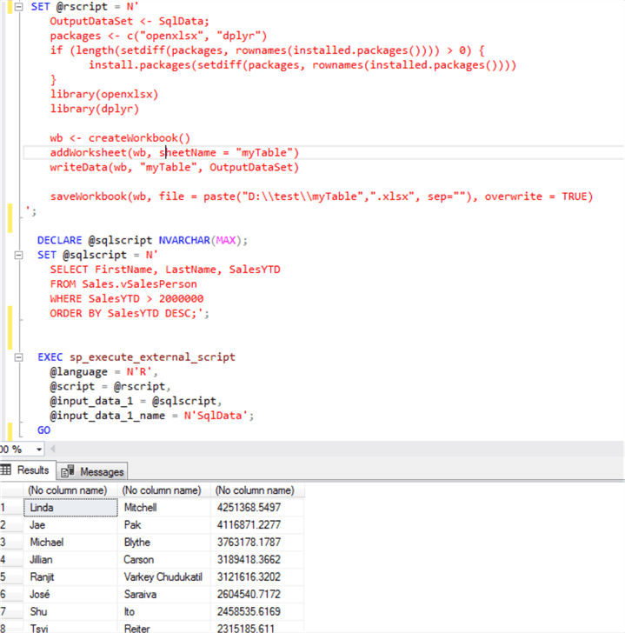Viewport: 625px width, 633px height.
Task: Click the Results tab grid icon
Action: tap(6, 470)
